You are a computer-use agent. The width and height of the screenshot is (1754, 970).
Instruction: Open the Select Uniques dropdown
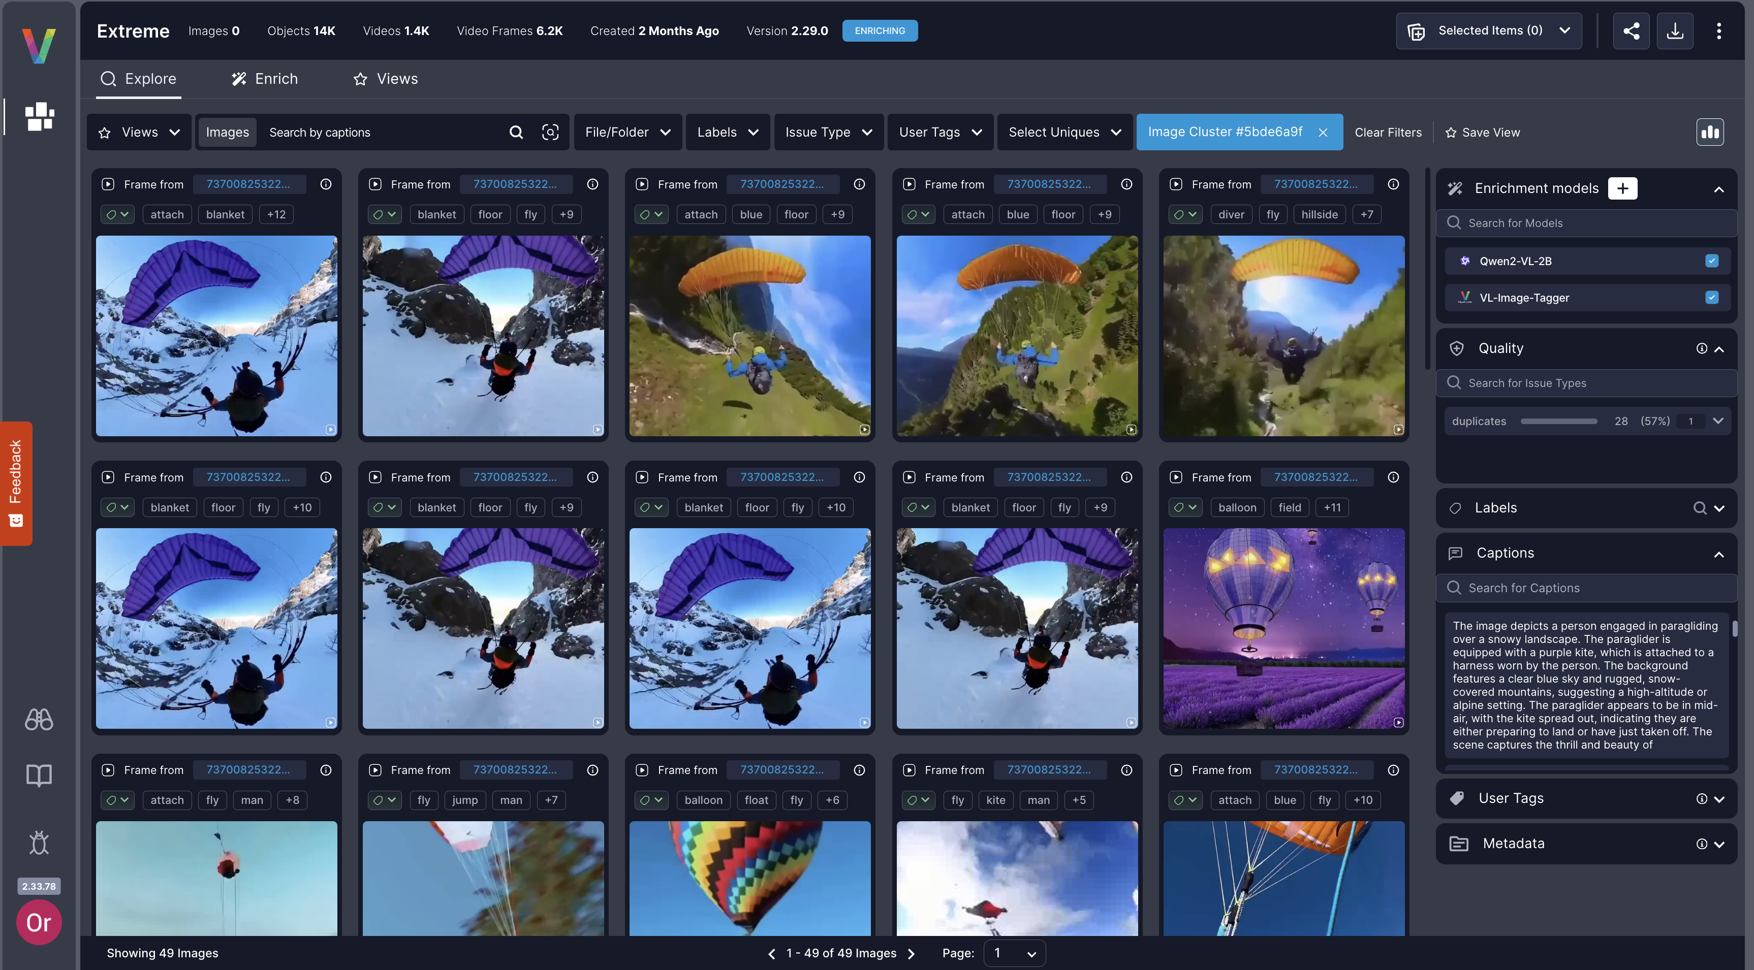pyautogui.click(x=1064, y=132)
